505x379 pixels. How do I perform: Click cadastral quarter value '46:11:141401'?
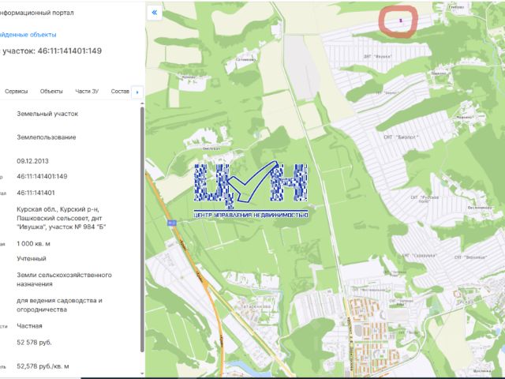pos(36,193)
